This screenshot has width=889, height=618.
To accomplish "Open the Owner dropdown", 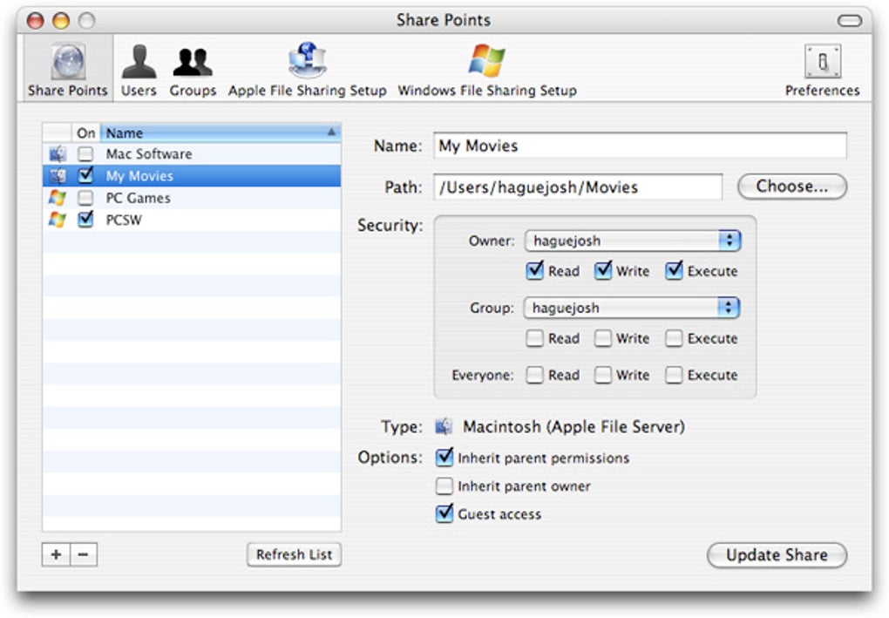I will tap(631, 241).
